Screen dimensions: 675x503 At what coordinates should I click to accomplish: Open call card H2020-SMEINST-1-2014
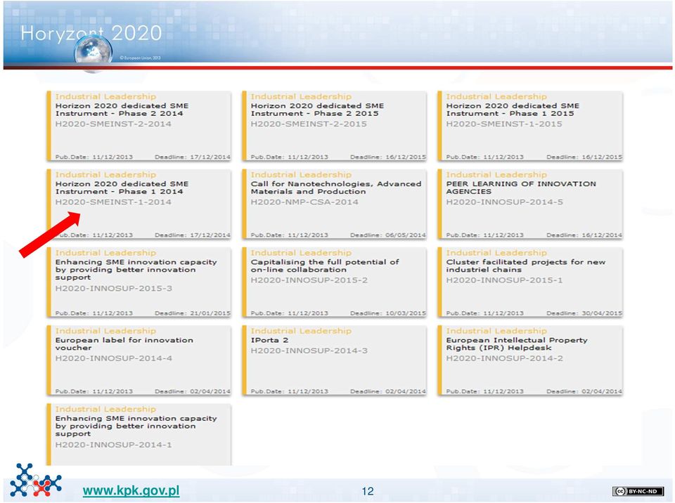point(139,204)
